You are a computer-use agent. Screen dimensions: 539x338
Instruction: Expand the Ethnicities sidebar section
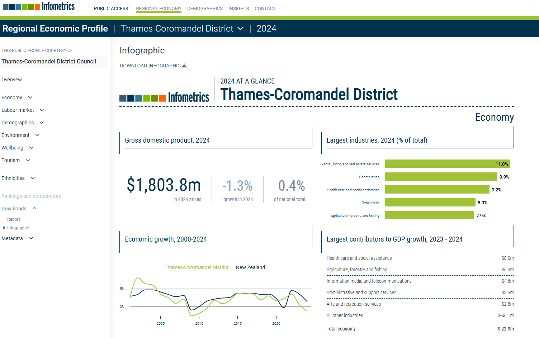(33, 178)
